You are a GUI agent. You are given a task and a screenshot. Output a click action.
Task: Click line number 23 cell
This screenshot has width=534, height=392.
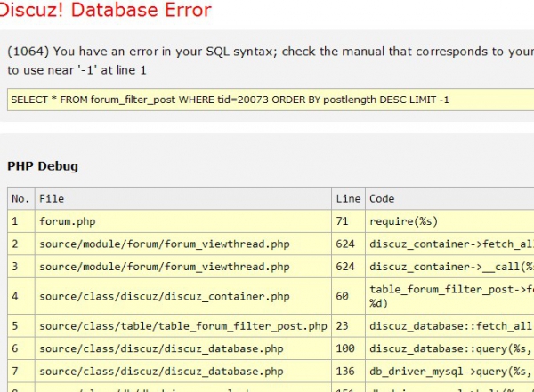[348, 325]
